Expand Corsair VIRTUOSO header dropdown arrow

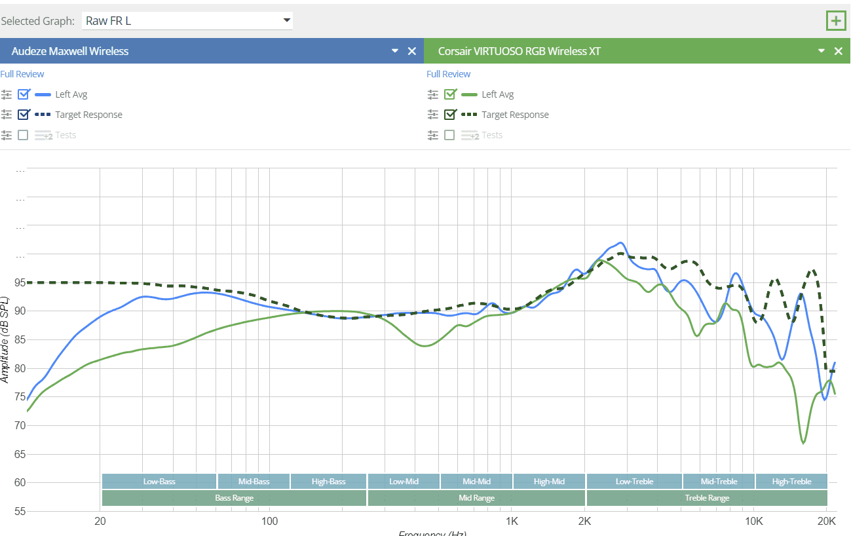(822, 51)
